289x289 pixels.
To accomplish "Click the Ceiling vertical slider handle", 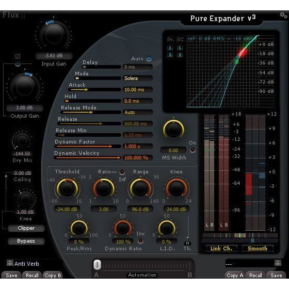I will [6, 176].
